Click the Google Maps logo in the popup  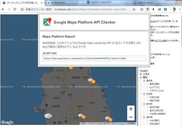pyautogui.click(x=47, y=22)
